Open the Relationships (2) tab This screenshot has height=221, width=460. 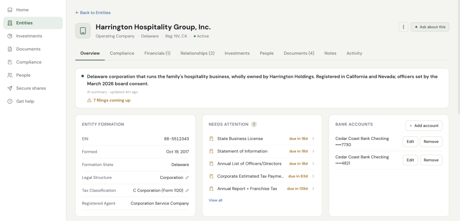(198, 53)
